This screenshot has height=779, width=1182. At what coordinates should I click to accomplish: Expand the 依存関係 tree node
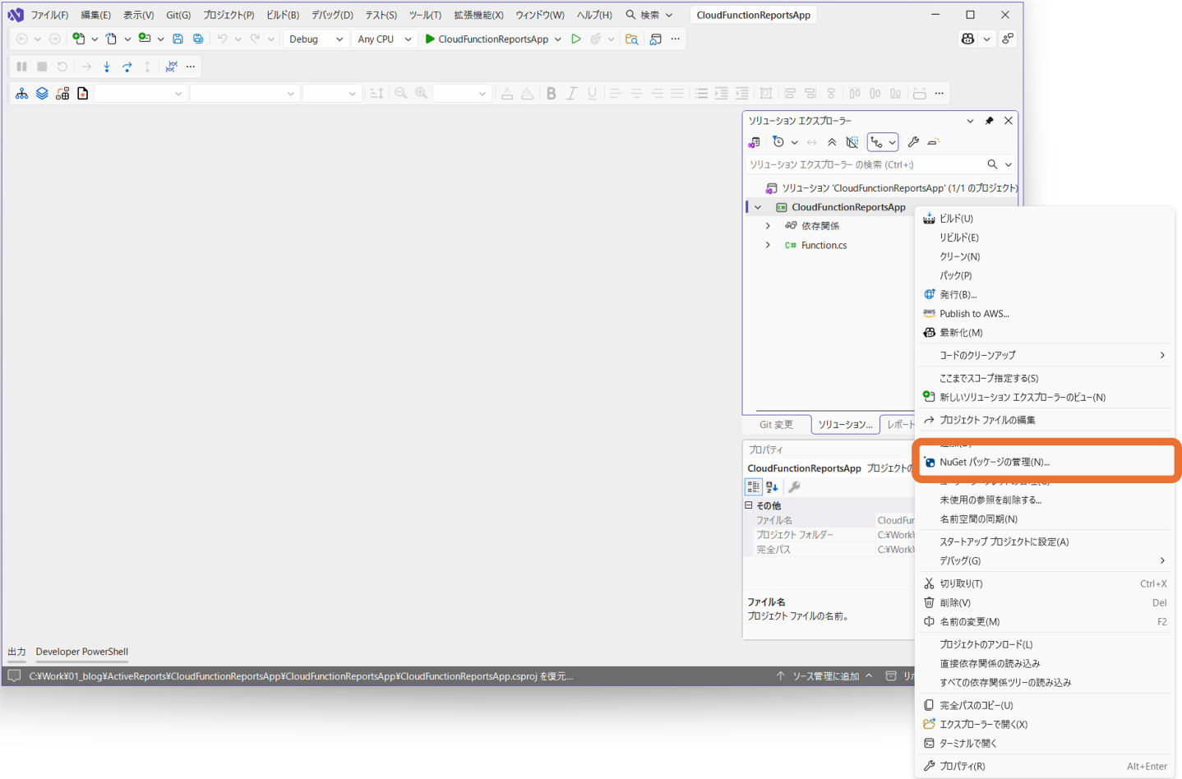click(x=768, y=226)
